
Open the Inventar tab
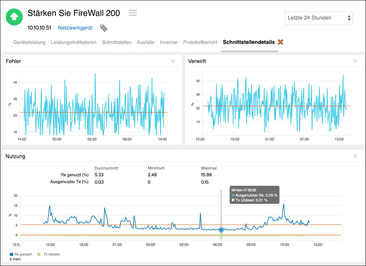coord(169,42)
